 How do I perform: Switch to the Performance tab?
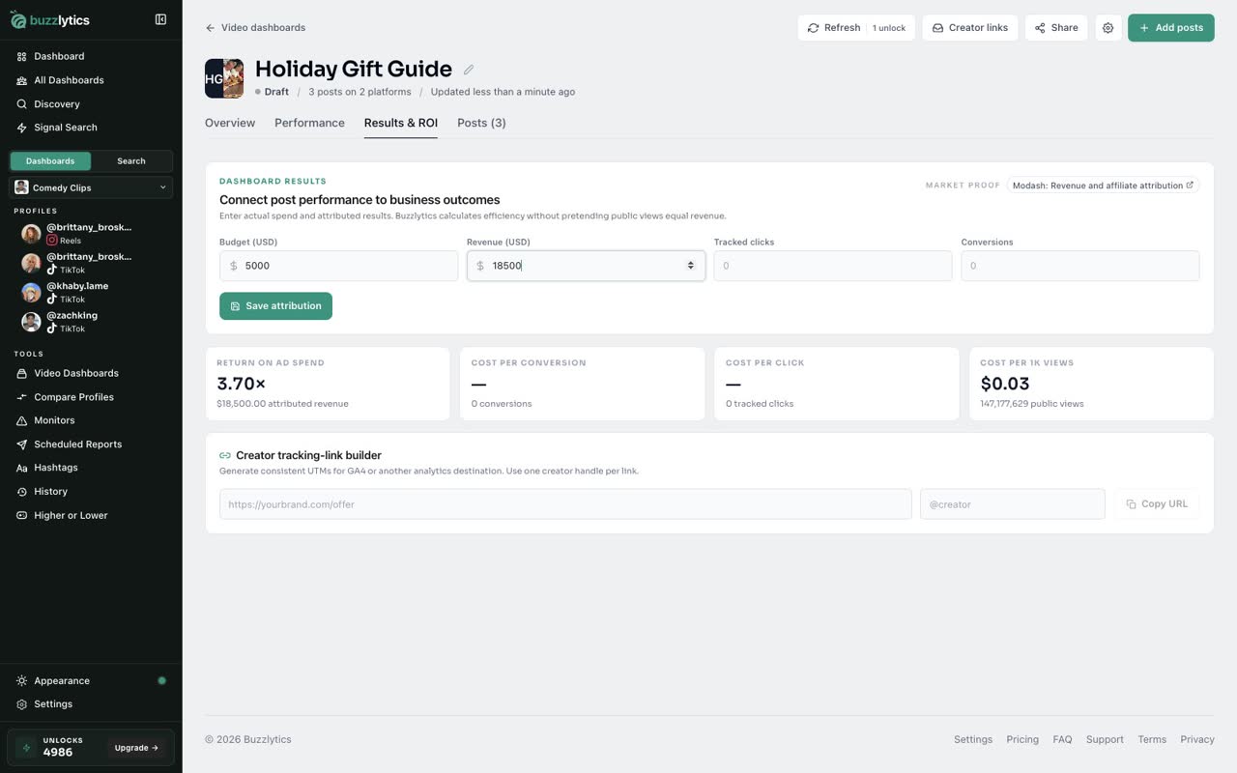pos(309,123)
